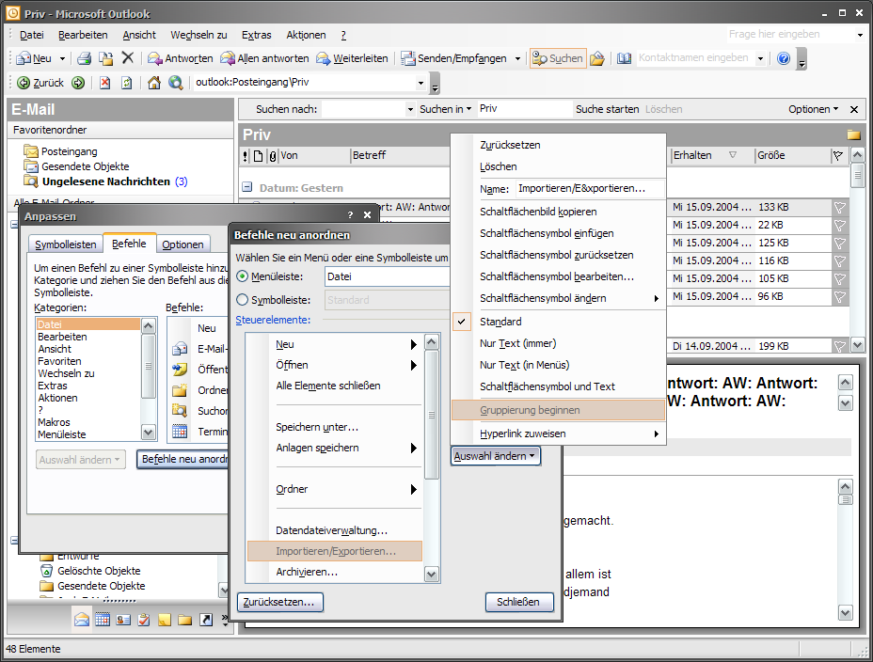This screenshot has width=873, height=662.
Task: Open the Suchen in dropdown
Action: (x=445, y=109)
